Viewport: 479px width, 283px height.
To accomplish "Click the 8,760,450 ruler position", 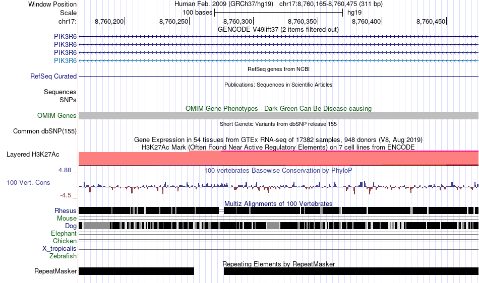I will 431,21.
